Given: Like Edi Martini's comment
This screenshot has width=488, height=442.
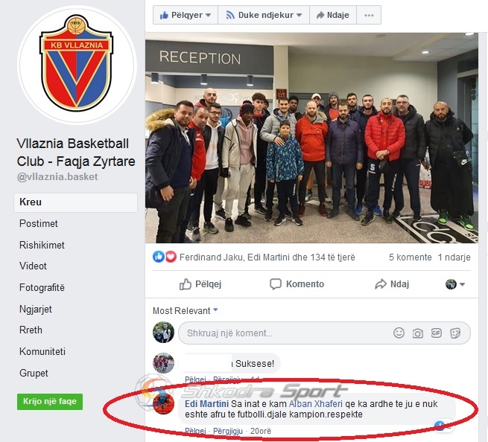Looking at the screenshot, I should click(x=195, y=431).
